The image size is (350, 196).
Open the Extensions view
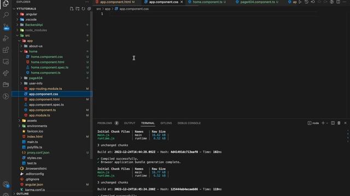(x=6, y=50)
